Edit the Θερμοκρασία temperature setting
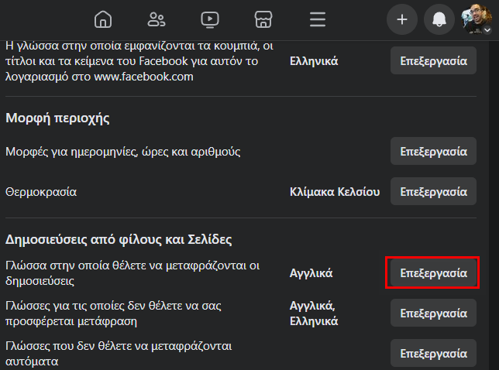This screenshot has width=499, height=370. [433, 192]
